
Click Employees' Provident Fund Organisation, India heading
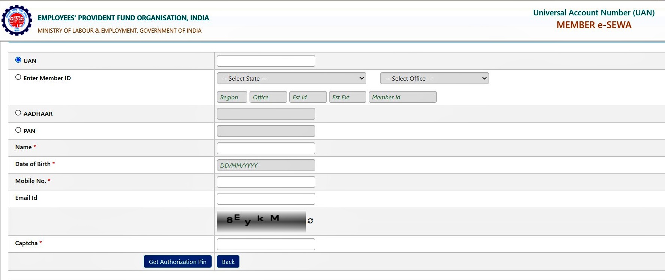click(123, 18)
